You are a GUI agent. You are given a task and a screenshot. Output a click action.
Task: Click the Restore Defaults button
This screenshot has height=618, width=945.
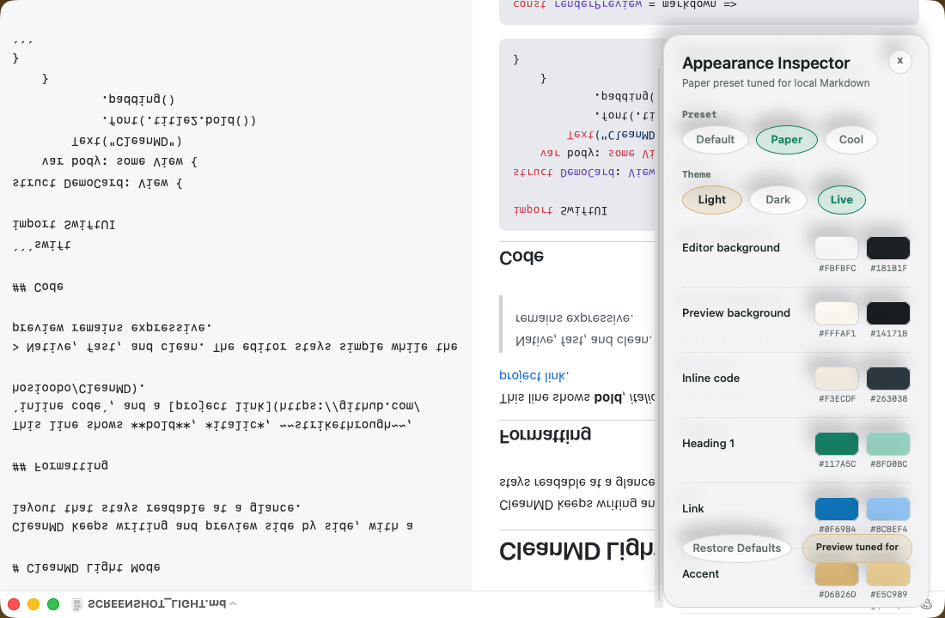tap(736, 548)
